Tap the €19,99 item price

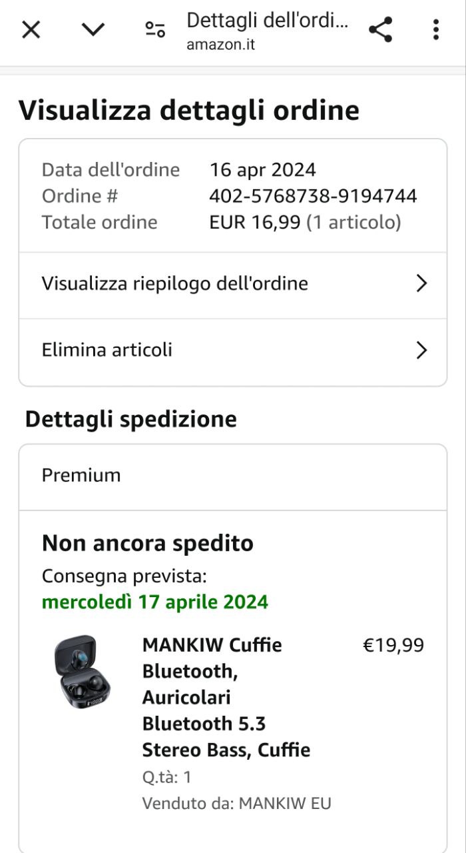pyautogui.click(x=393, y=646)
